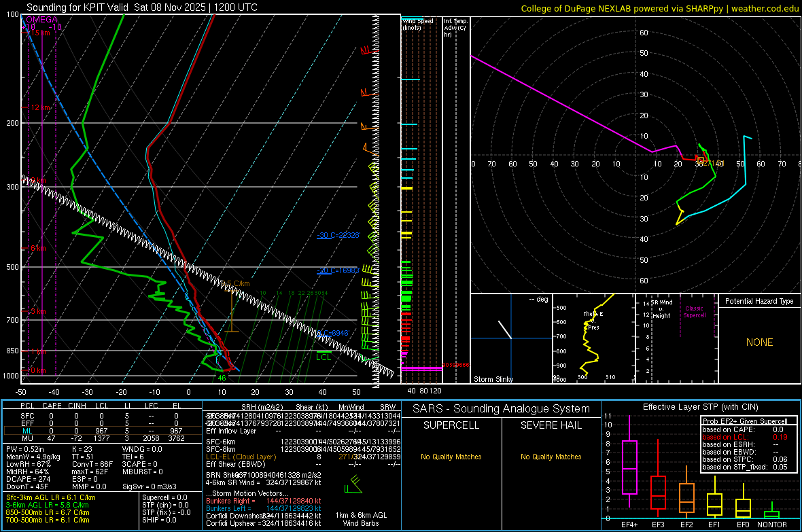Click the '-20 C=16983'' height annotation
The image size is (802, 532).
[338, 270]
